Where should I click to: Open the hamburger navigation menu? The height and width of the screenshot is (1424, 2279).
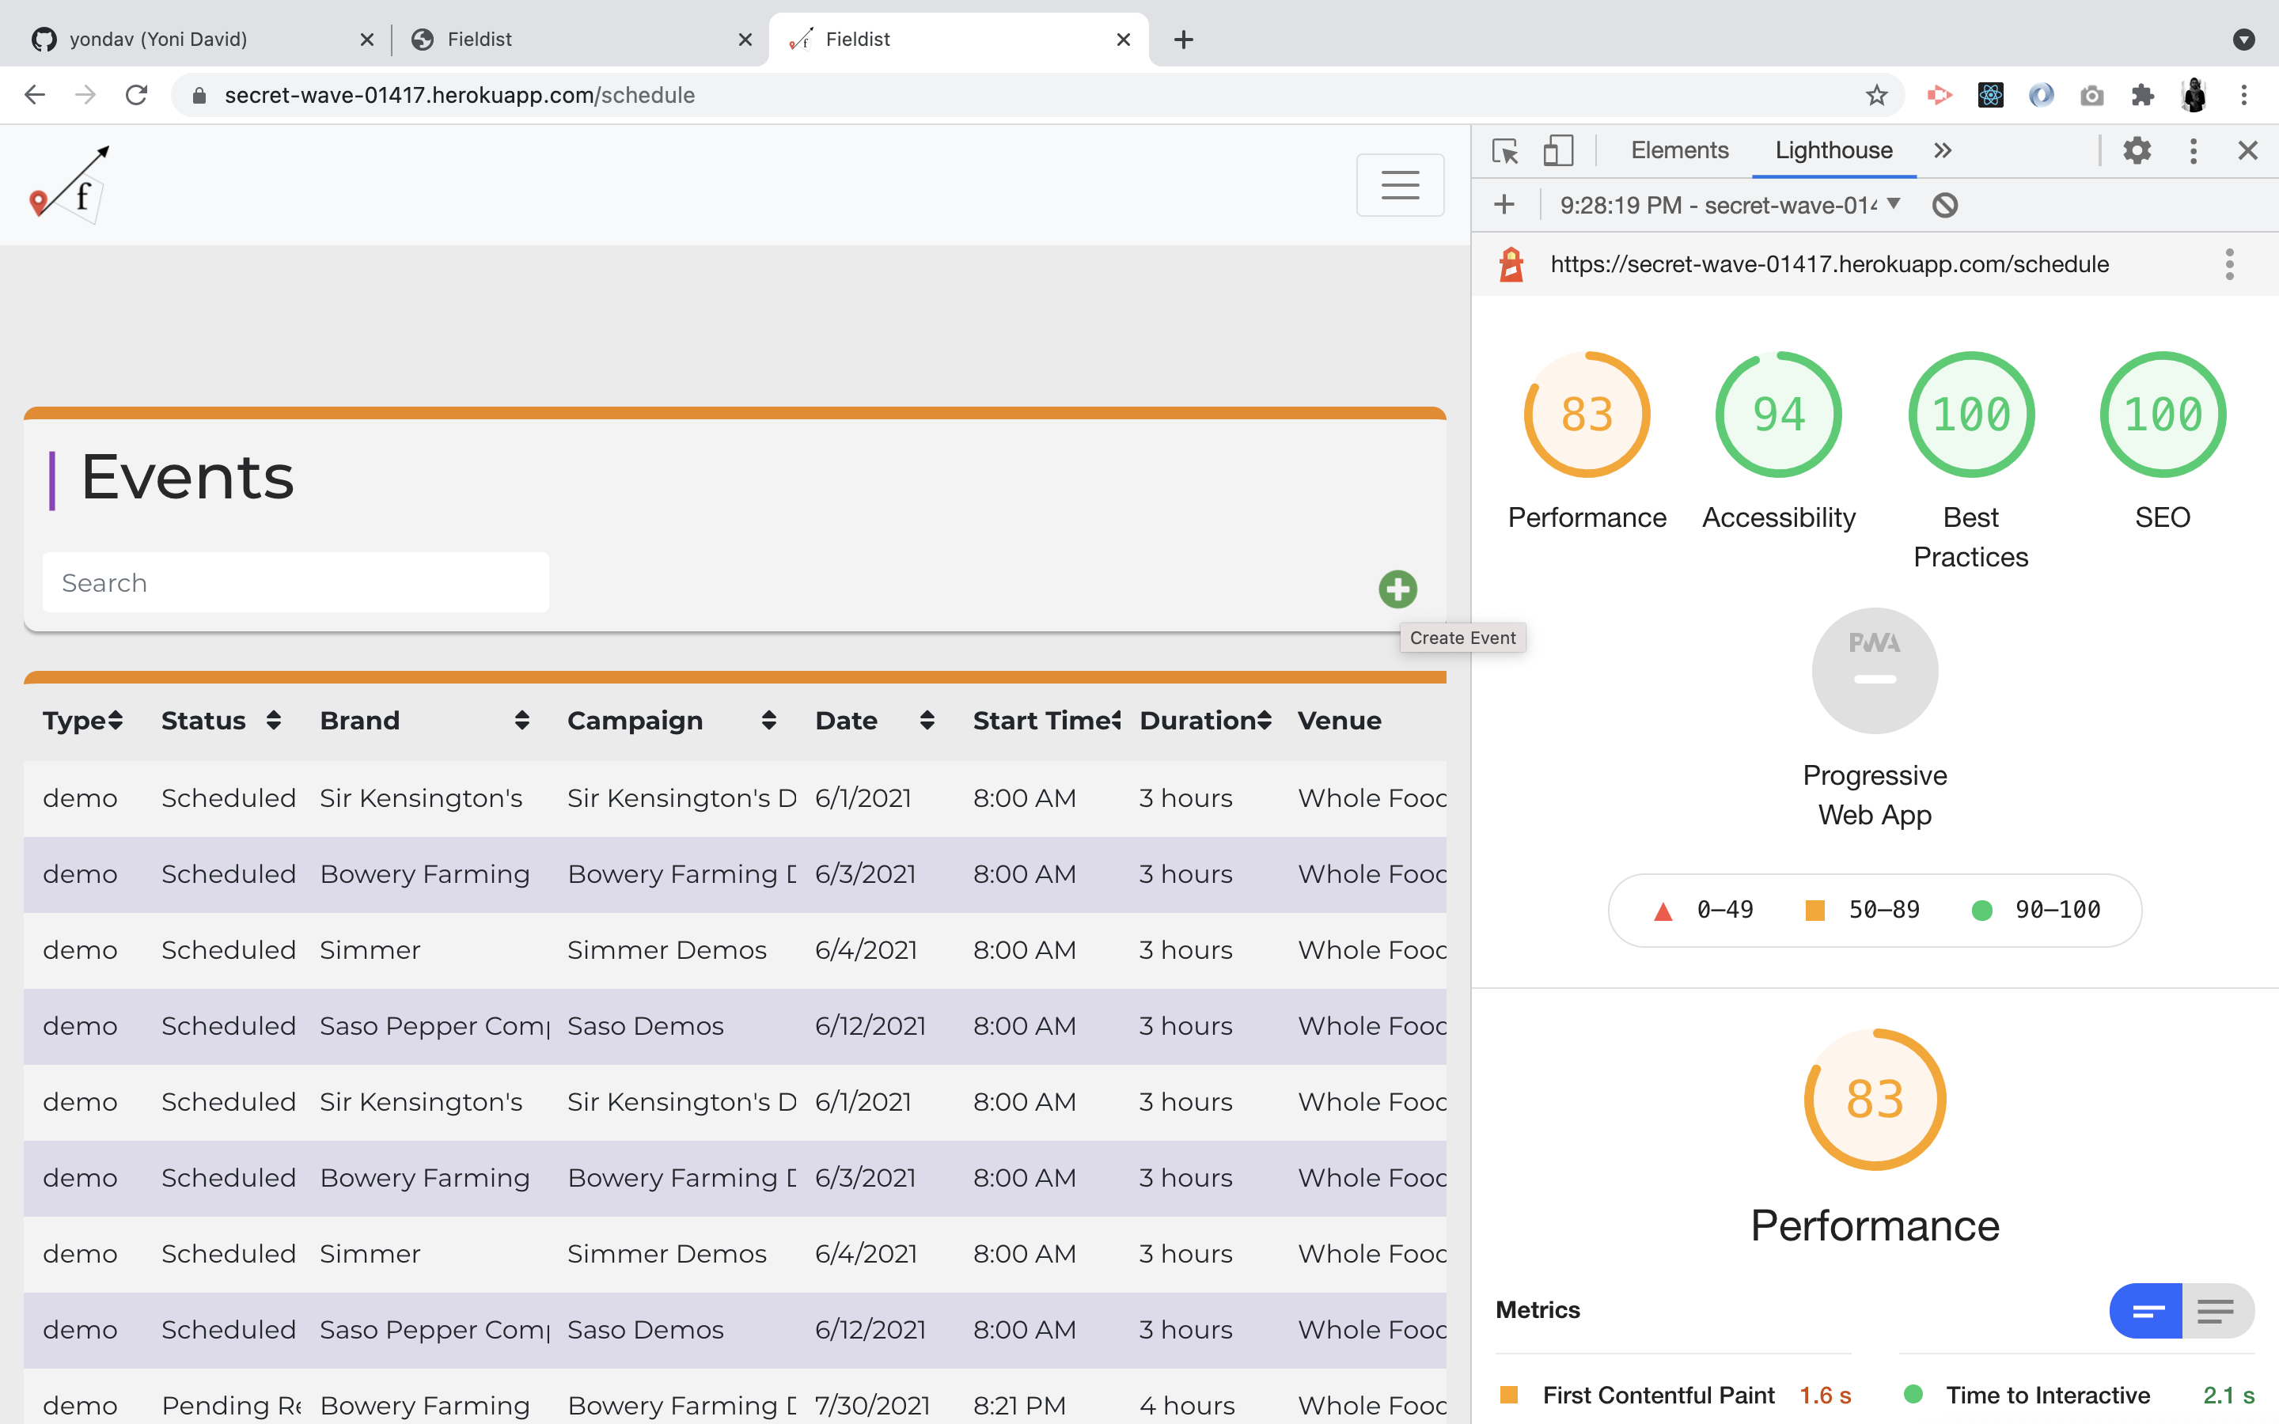(x=1399, y=184)
